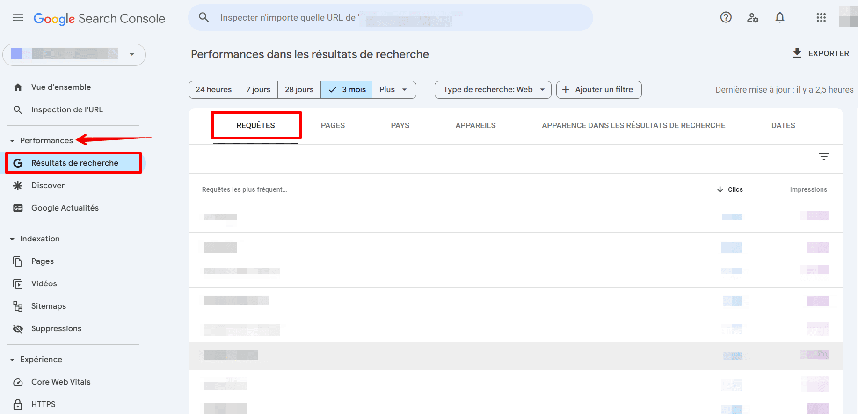Collapse the Indexation section

12,239
